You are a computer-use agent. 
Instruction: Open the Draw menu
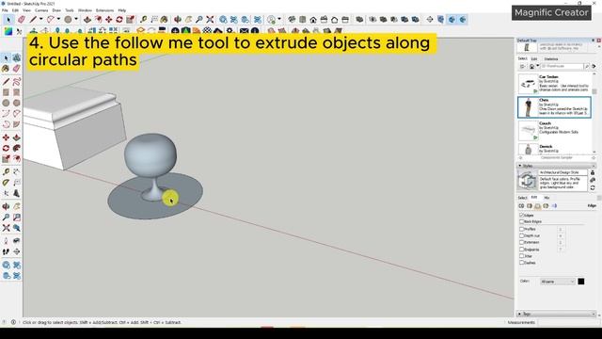point(56,10)
